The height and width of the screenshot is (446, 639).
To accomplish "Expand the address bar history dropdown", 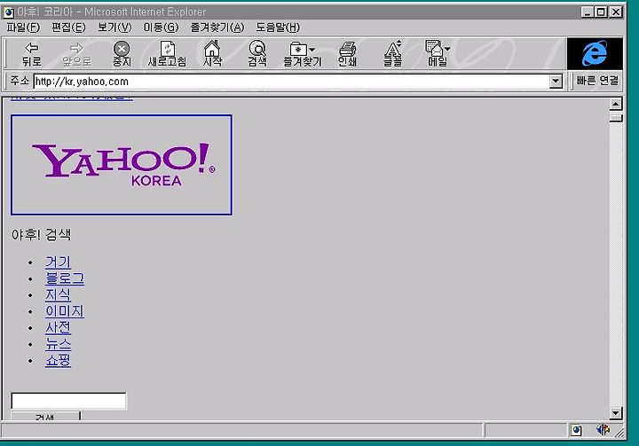I will click(556, 82).
